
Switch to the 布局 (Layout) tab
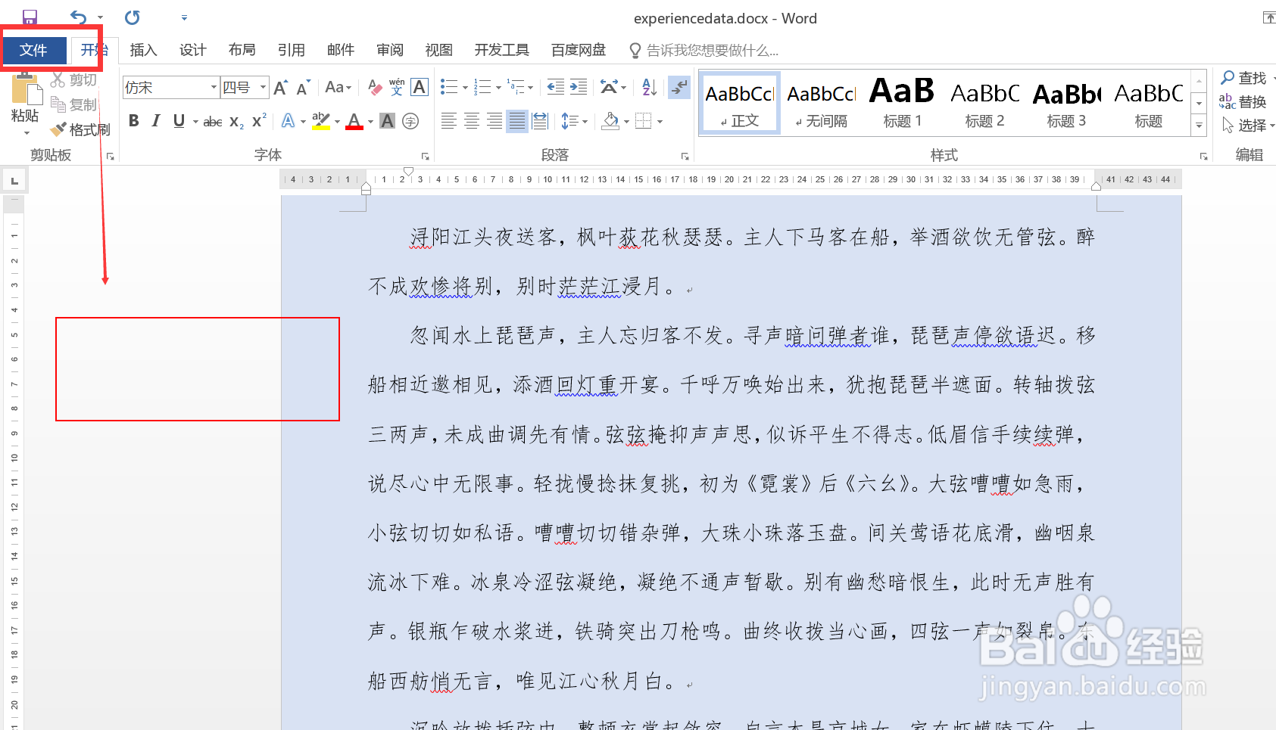(242, 50)
